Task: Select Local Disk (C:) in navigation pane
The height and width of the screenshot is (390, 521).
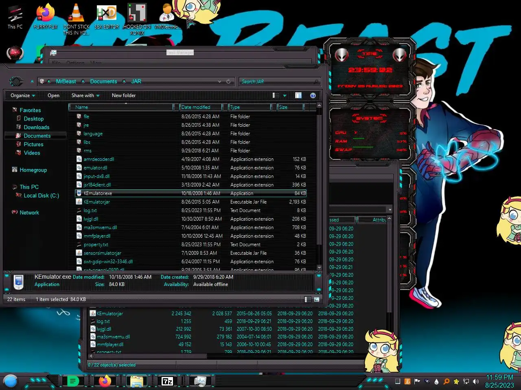Action: [41, 195]
